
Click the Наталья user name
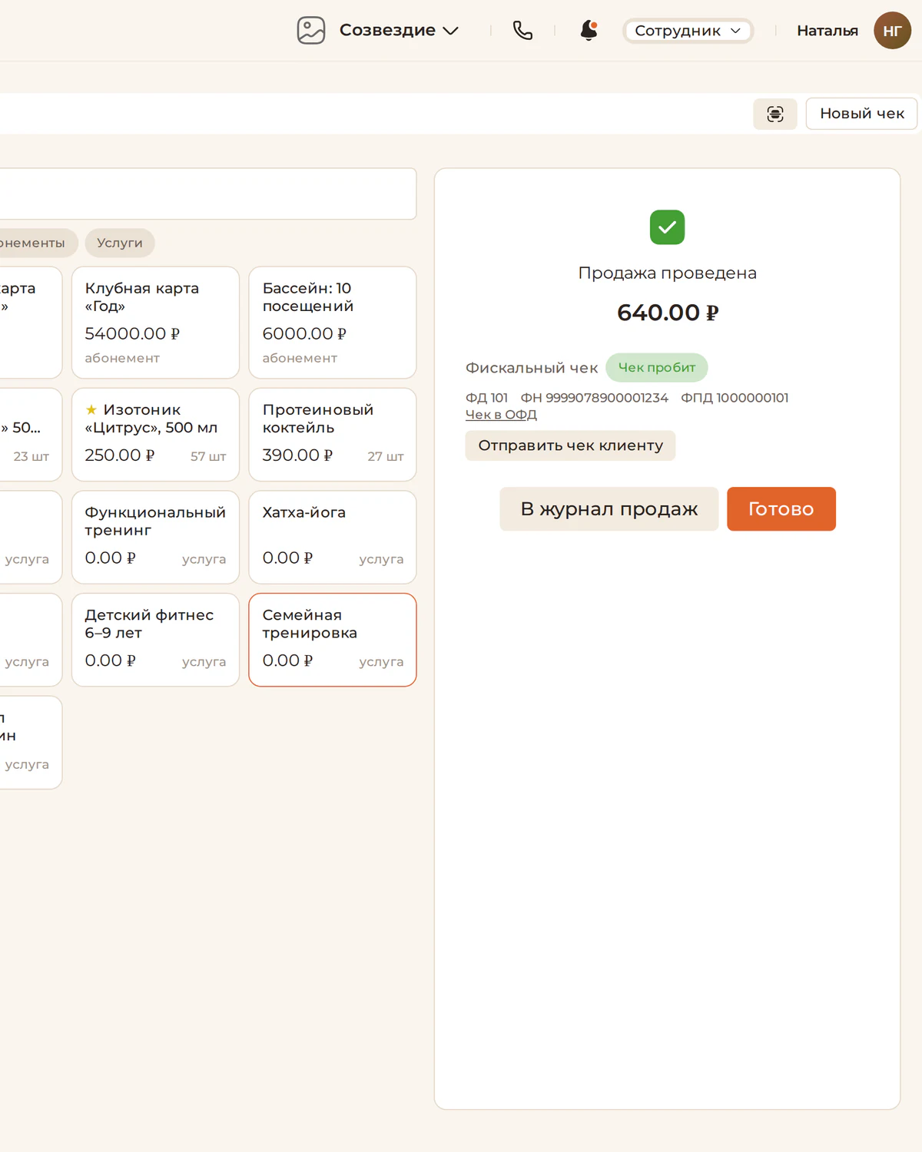pos(827,31)
